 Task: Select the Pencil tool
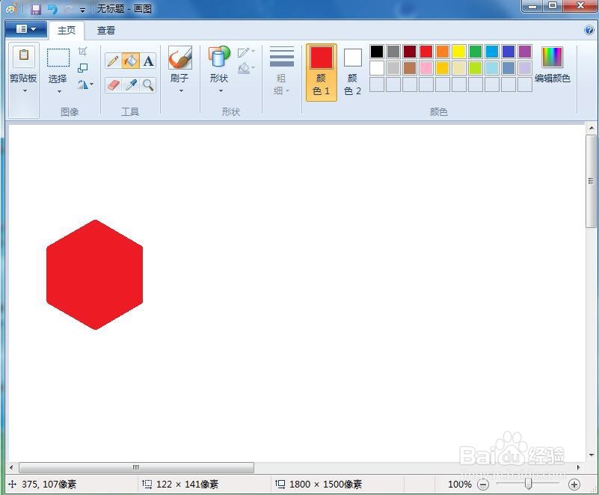(x=113, y=61)
